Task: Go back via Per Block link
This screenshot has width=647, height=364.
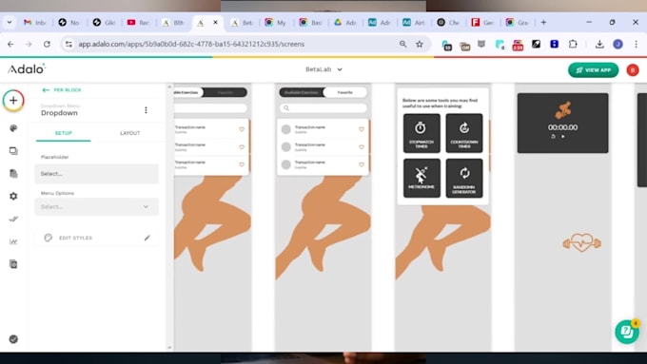Action: [62, 90]
